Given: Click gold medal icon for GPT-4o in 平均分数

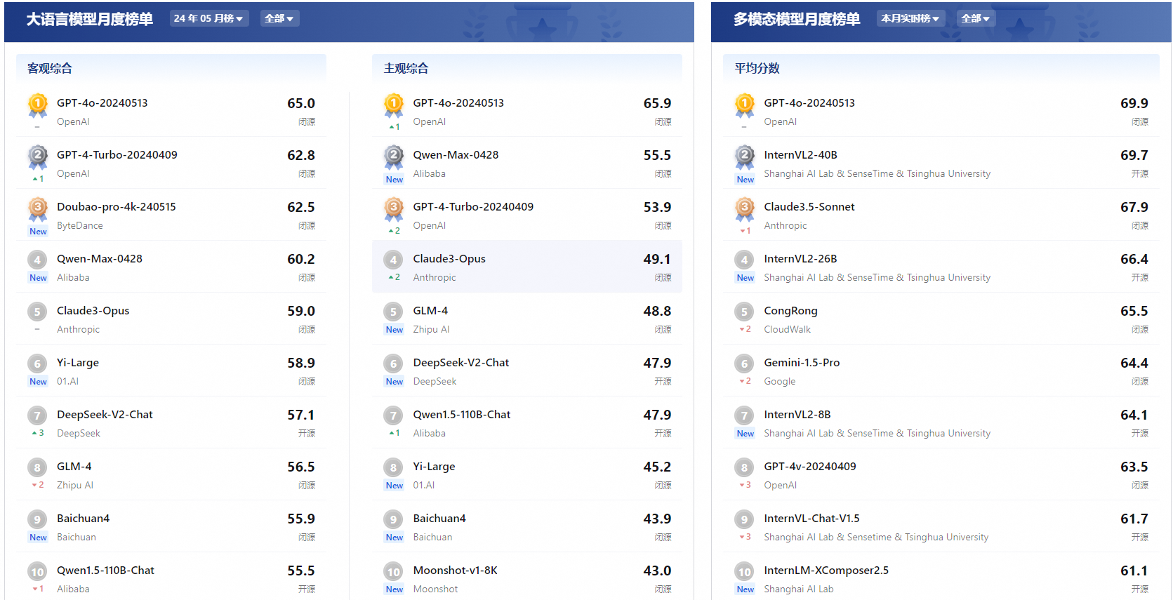Looking at the screenshot, I should pos(745,106).
